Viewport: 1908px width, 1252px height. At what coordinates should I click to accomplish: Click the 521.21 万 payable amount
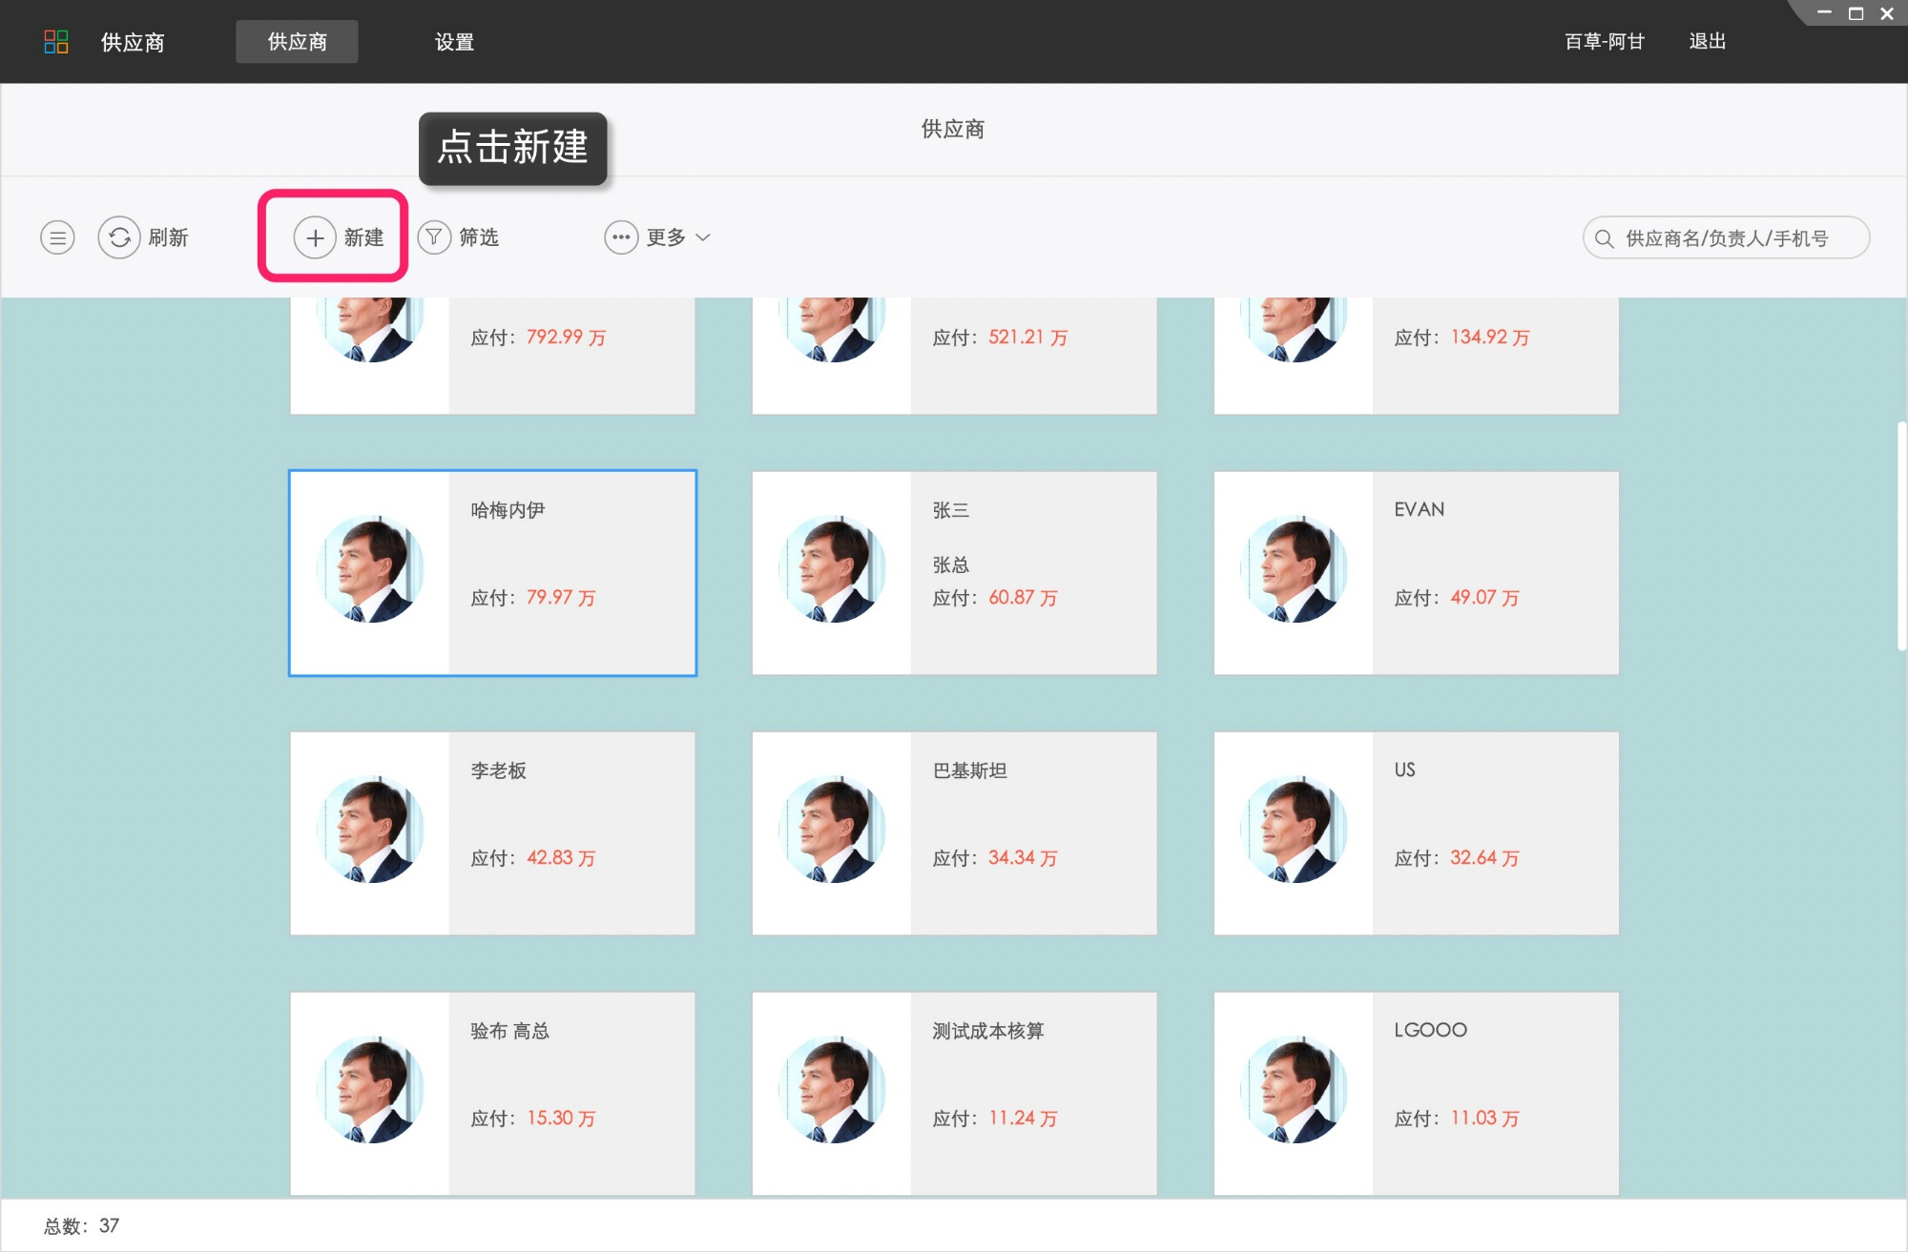pyautogui.click(x=1028, y=337)
